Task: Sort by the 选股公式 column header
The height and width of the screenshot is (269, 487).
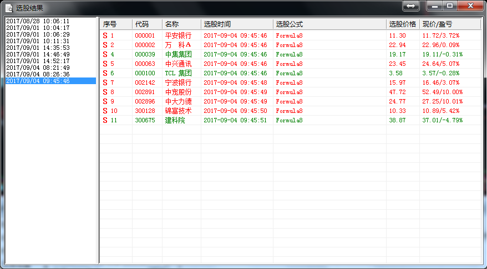Action: tap(330, 24)
